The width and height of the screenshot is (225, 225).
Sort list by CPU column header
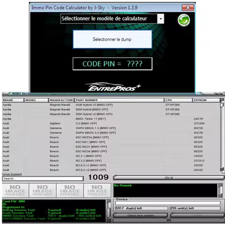[x=178, y=100]
